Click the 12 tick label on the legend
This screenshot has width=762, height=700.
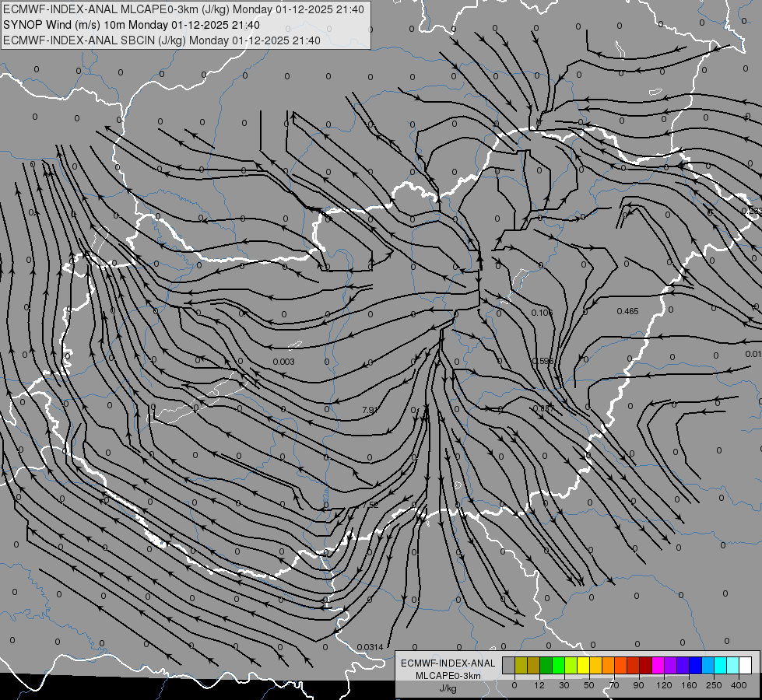[539, 685]
